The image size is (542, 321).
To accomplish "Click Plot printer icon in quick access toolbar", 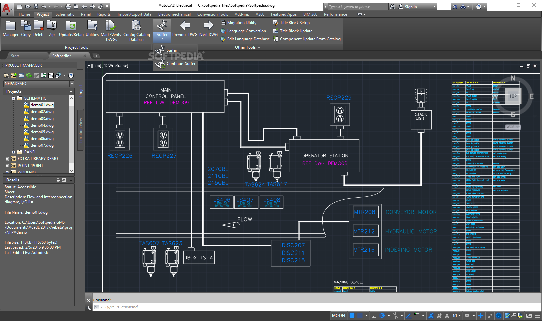I will (68, 6).
